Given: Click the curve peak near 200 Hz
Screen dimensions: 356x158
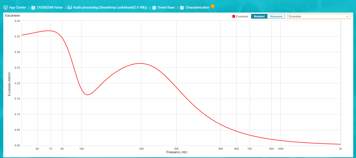Looking at the screenshot, I should click(141, 63).
